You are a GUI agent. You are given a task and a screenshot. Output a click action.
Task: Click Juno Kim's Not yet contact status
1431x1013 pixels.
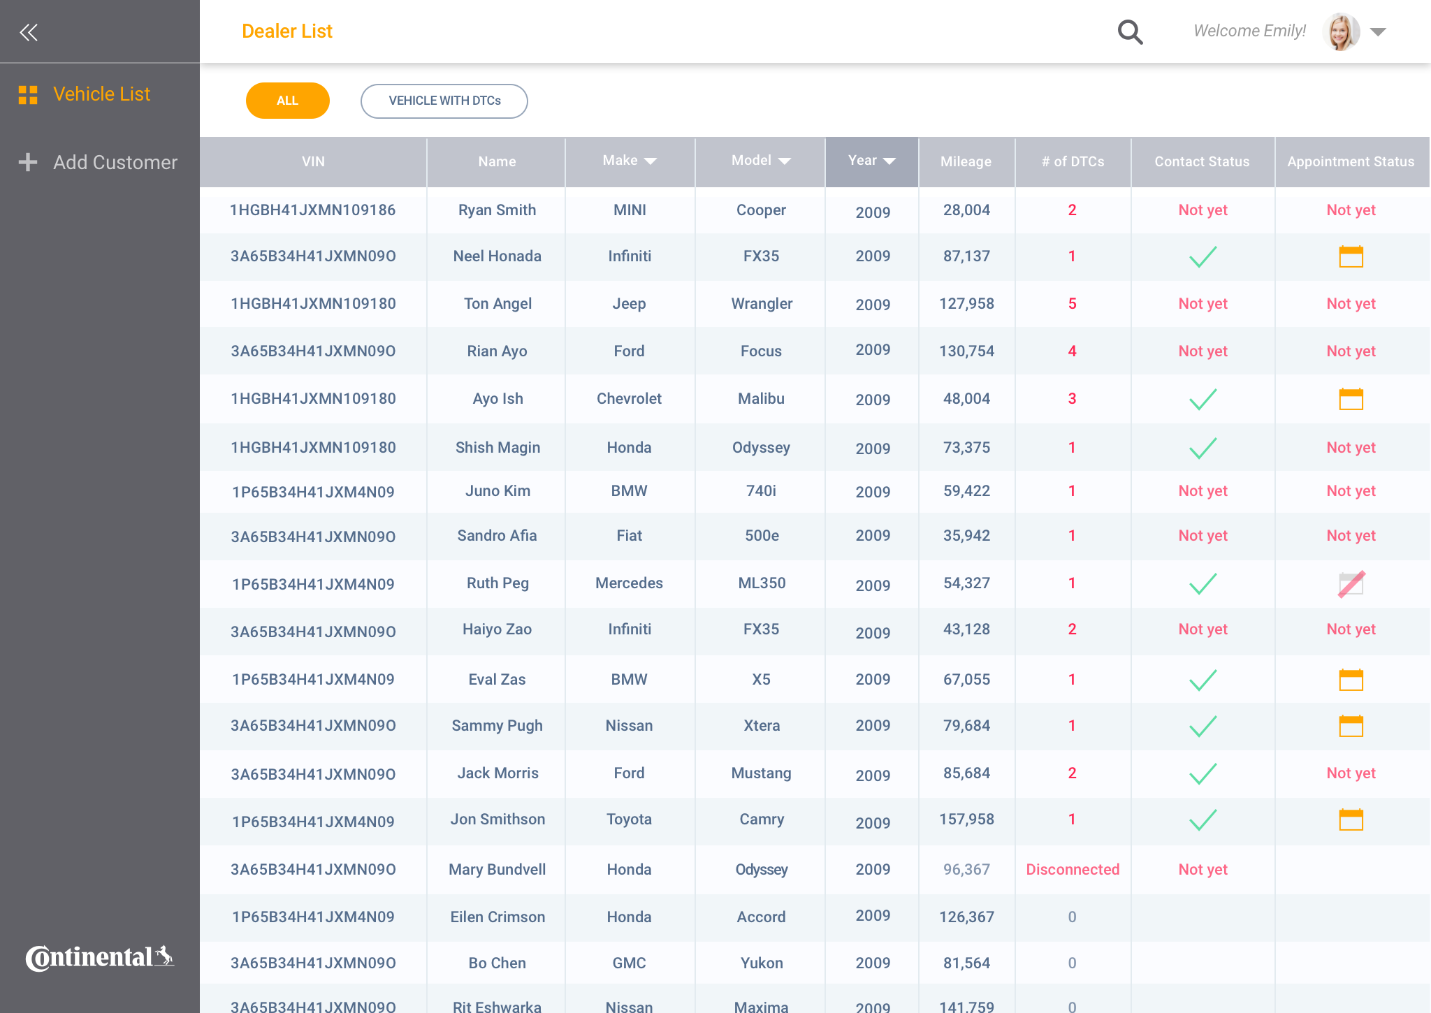(x=1203, y=491)
